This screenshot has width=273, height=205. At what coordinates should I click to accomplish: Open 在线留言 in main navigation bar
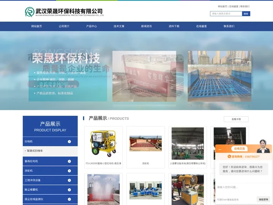coord(201,26)
